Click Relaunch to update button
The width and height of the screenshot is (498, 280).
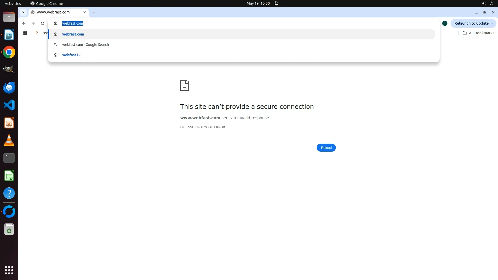(x=471, y=23)
